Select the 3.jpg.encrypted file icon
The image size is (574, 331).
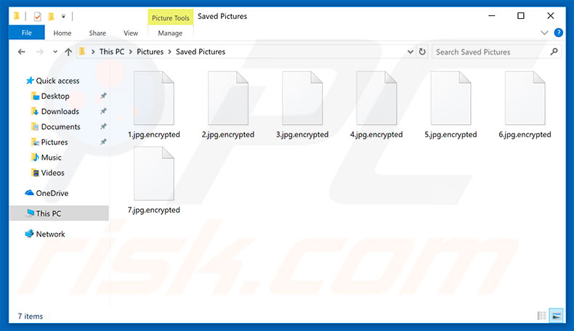[302, 98]
